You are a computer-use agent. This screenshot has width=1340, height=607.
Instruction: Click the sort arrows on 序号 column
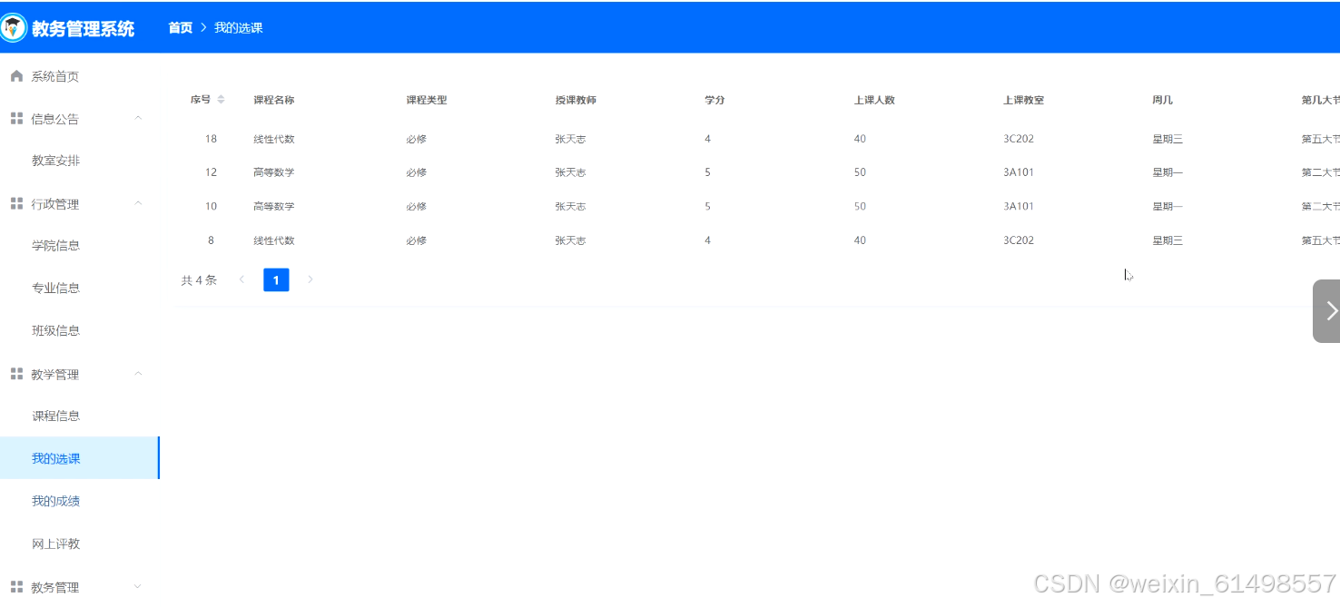point(221,100)
